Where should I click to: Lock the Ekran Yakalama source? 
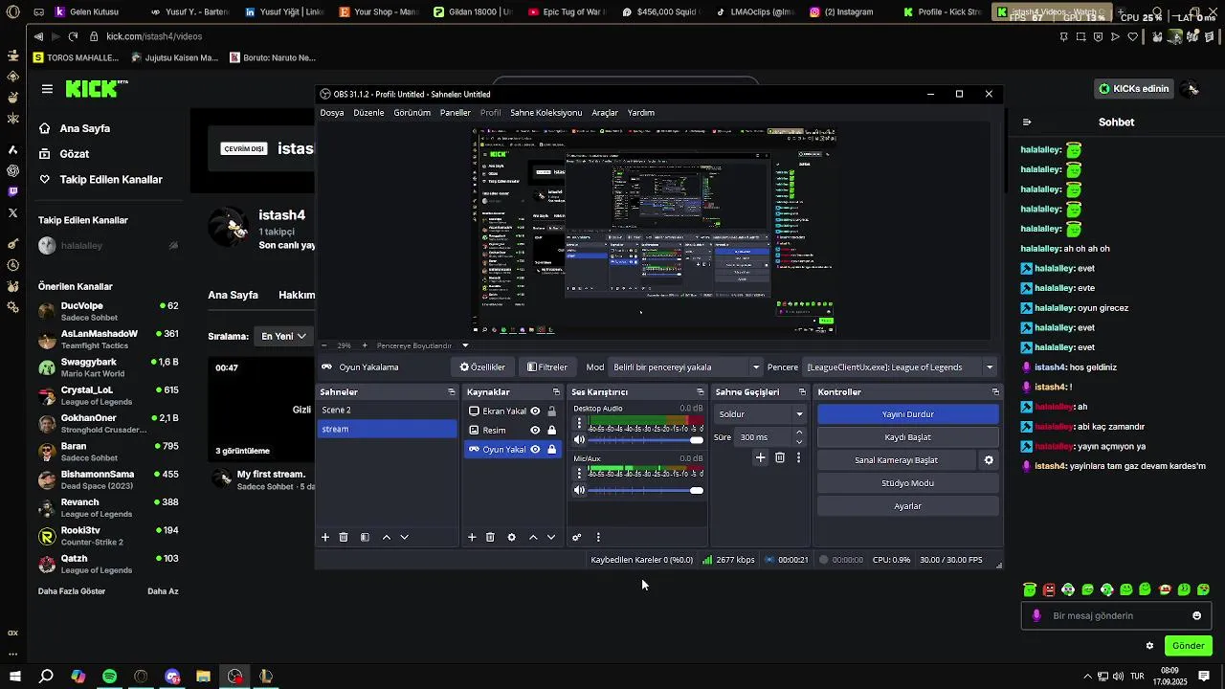click(552, 411)
